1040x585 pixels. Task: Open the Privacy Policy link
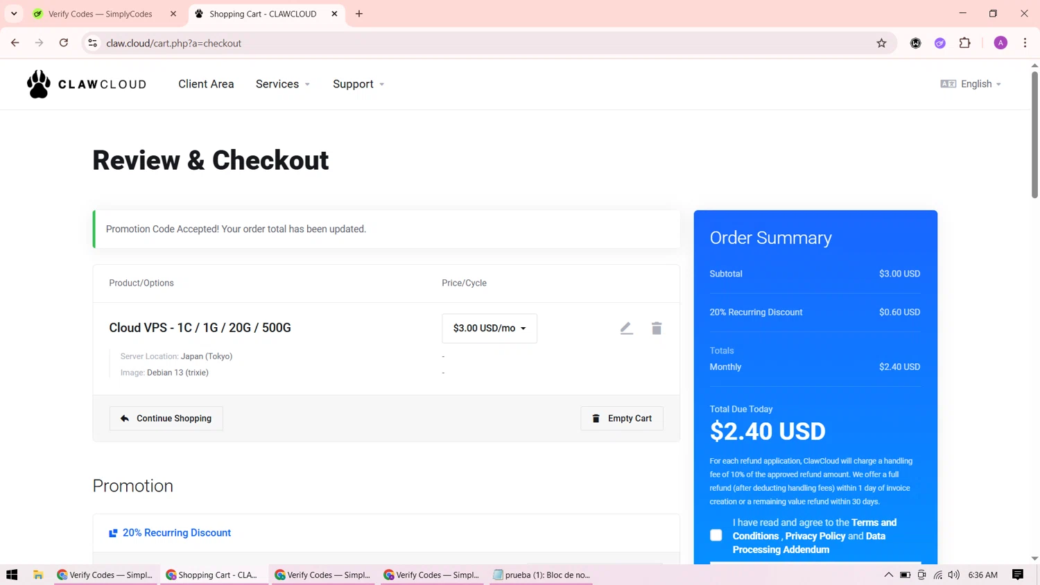[815, 536]
